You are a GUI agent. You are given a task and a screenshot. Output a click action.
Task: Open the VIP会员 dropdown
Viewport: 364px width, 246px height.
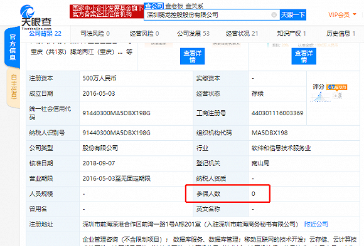342,15
